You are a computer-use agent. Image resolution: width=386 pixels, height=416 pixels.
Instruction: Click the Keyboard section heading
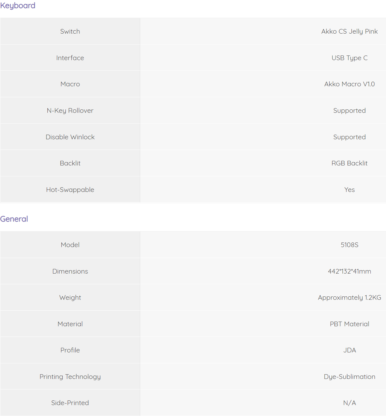17,6
